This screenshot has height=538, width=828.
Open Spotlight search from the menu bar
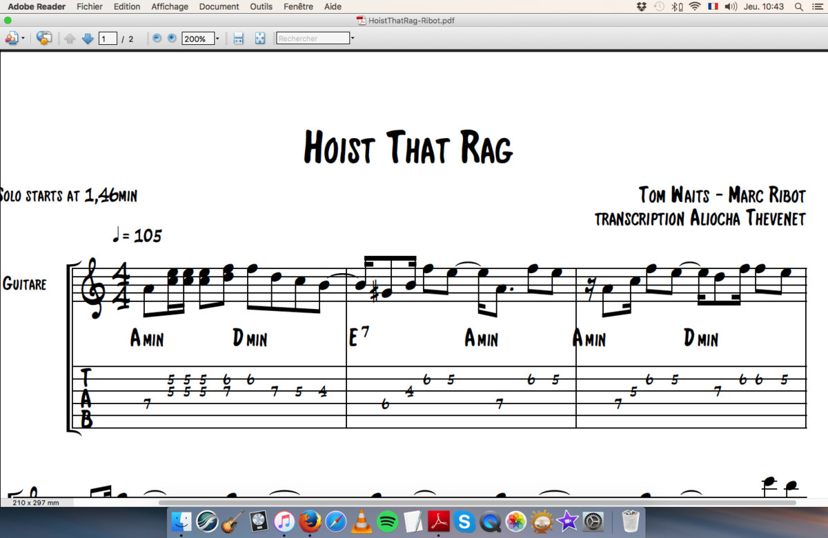798,6
